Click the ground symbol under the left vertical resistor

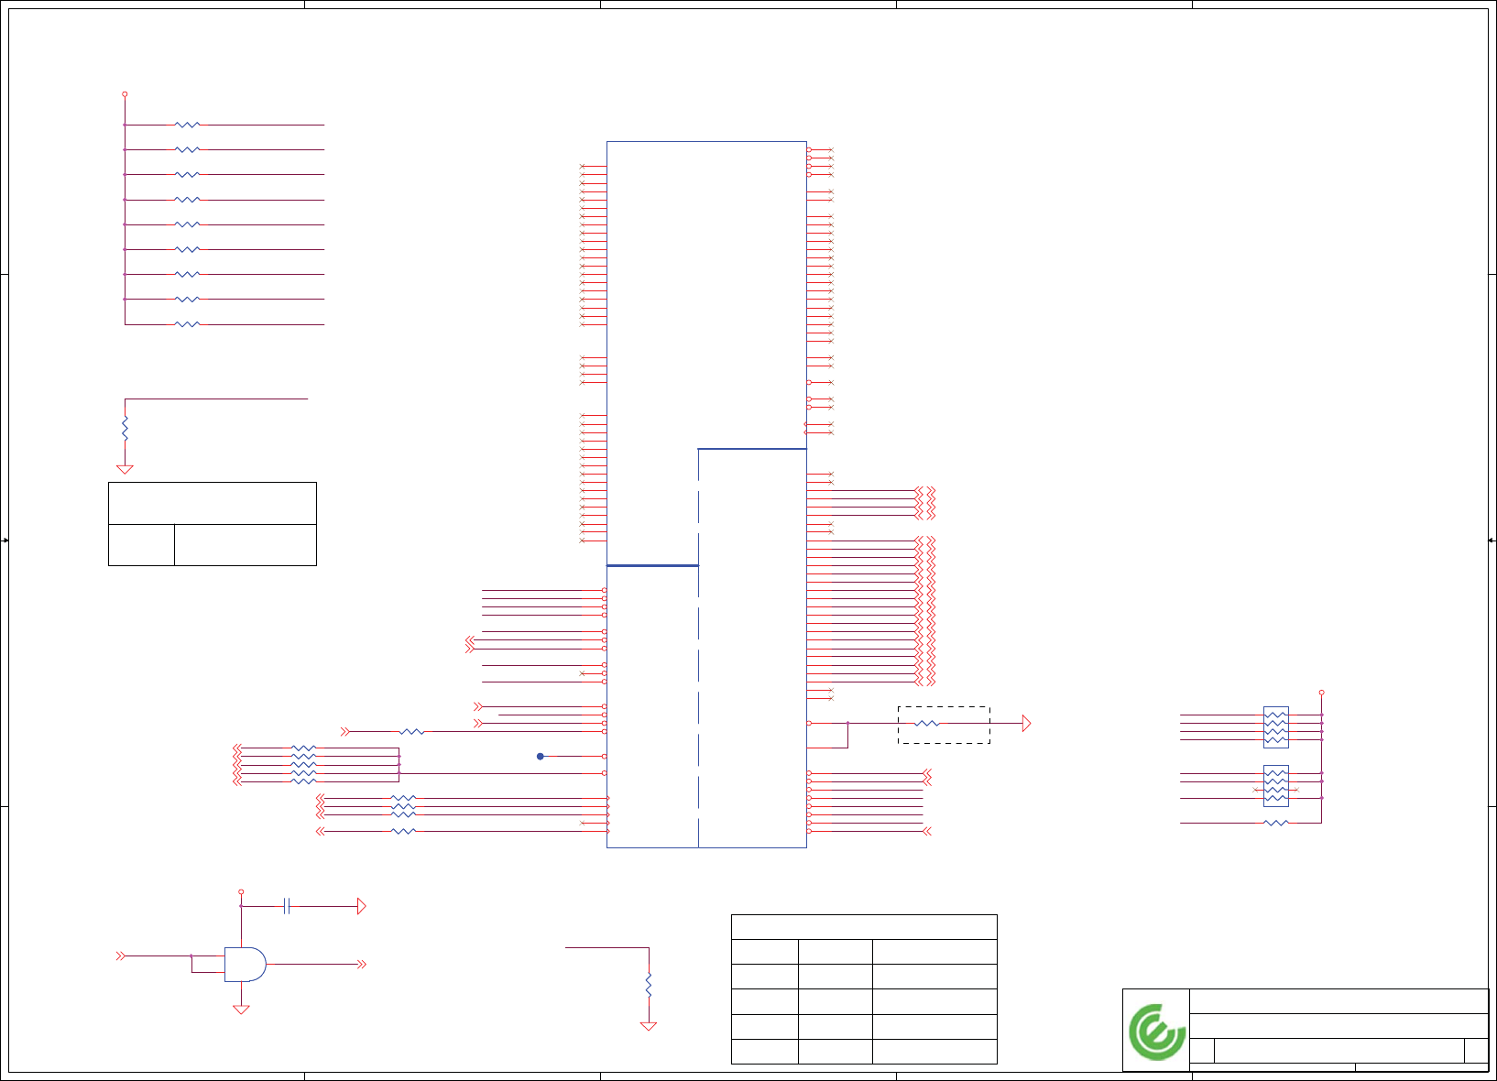click(125, 469)
